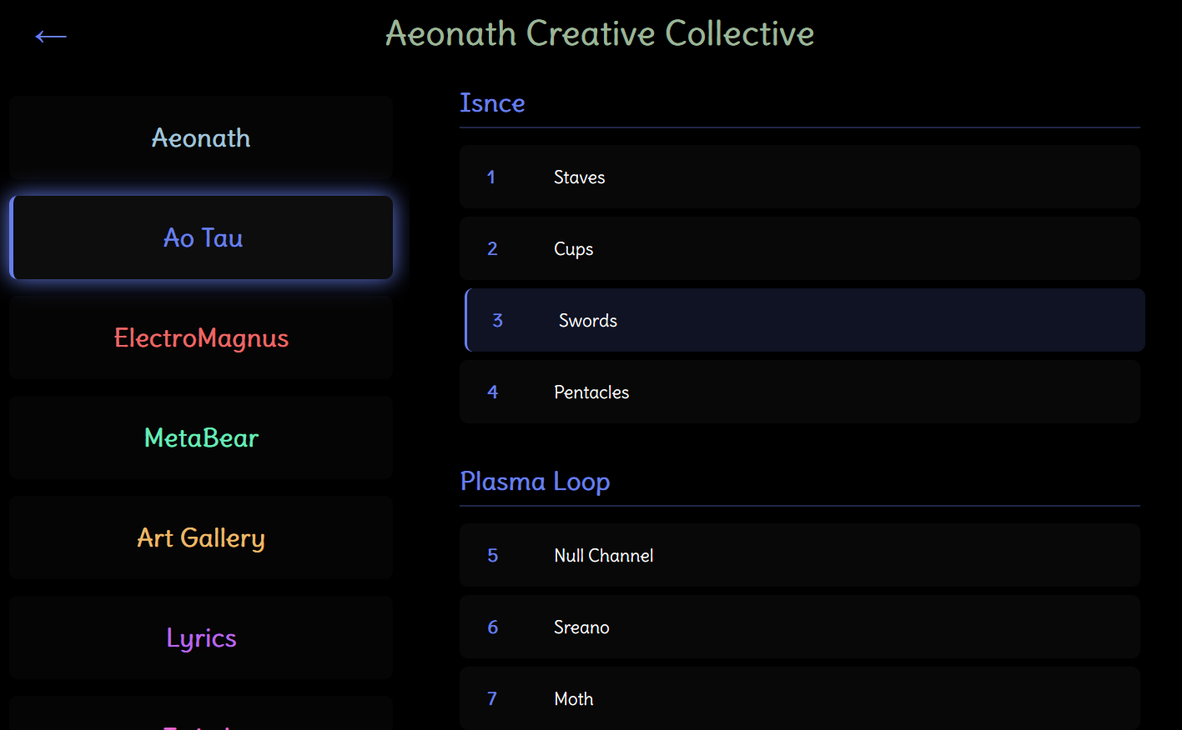Select Lyrics in the sidebar

click(x=201, y=637)
